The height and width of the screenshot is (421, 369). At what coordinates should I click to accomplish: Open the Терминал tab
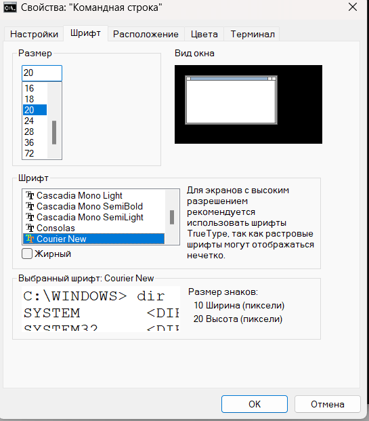tap(253, 34)
